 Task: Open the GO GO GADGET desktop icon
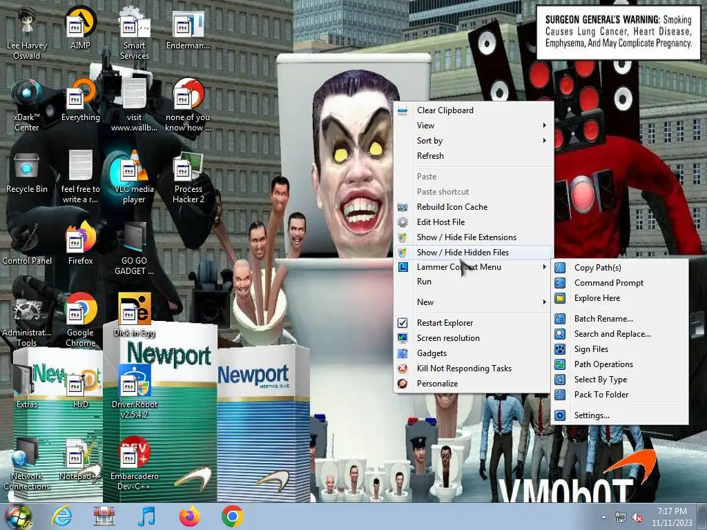tap(135, 250)
